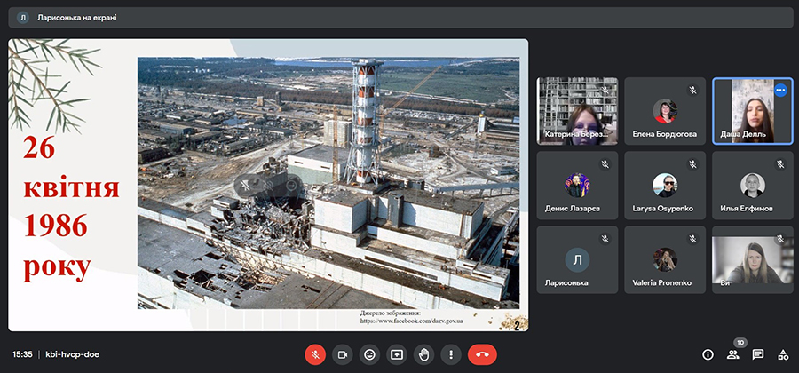Select Valeria Pronenko's participant tile
This screenshot has height=373, width=799.
pyautogui.click(x=664, y=260)
